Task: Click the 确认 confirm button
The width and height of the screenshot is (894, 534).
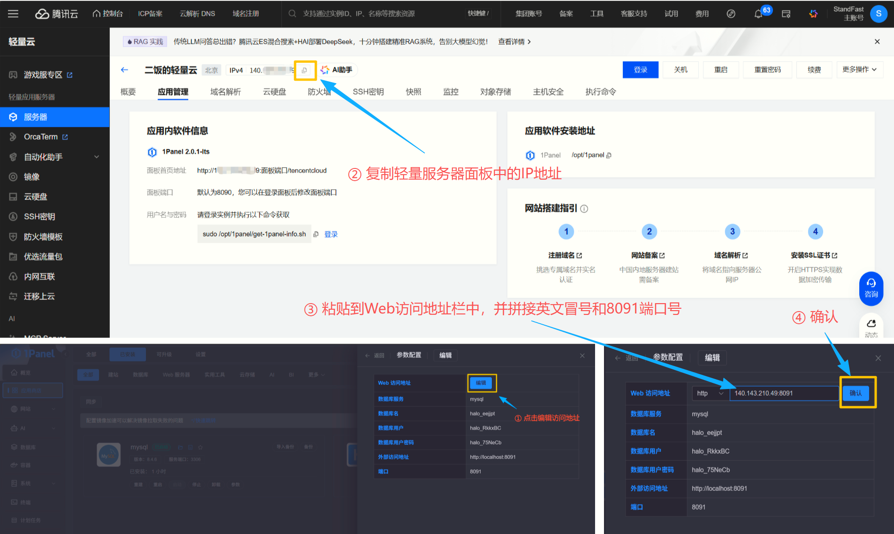Action: [x=856, y=393]
